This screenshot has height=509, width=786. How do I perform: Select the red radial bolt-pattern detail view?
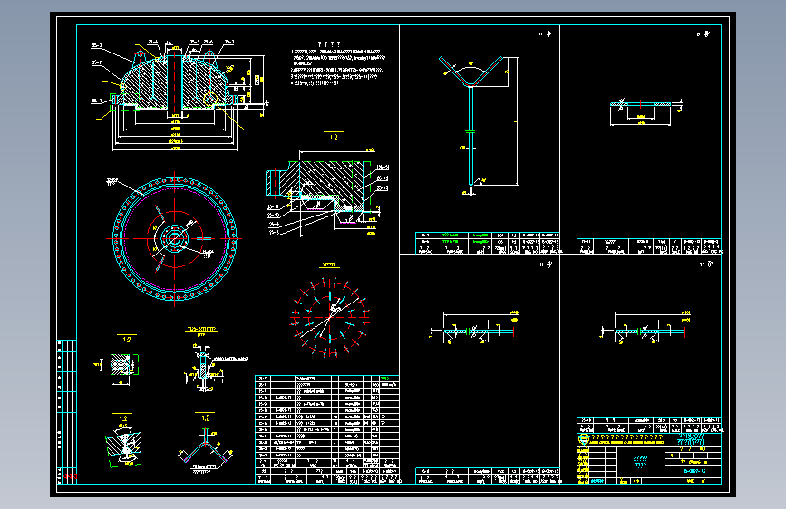pyautogui.click(x=329, y=317)
